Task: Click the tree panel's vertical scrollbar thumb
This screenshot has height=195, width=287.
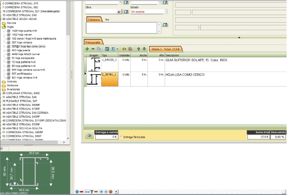Action: [x=68, y=18]
